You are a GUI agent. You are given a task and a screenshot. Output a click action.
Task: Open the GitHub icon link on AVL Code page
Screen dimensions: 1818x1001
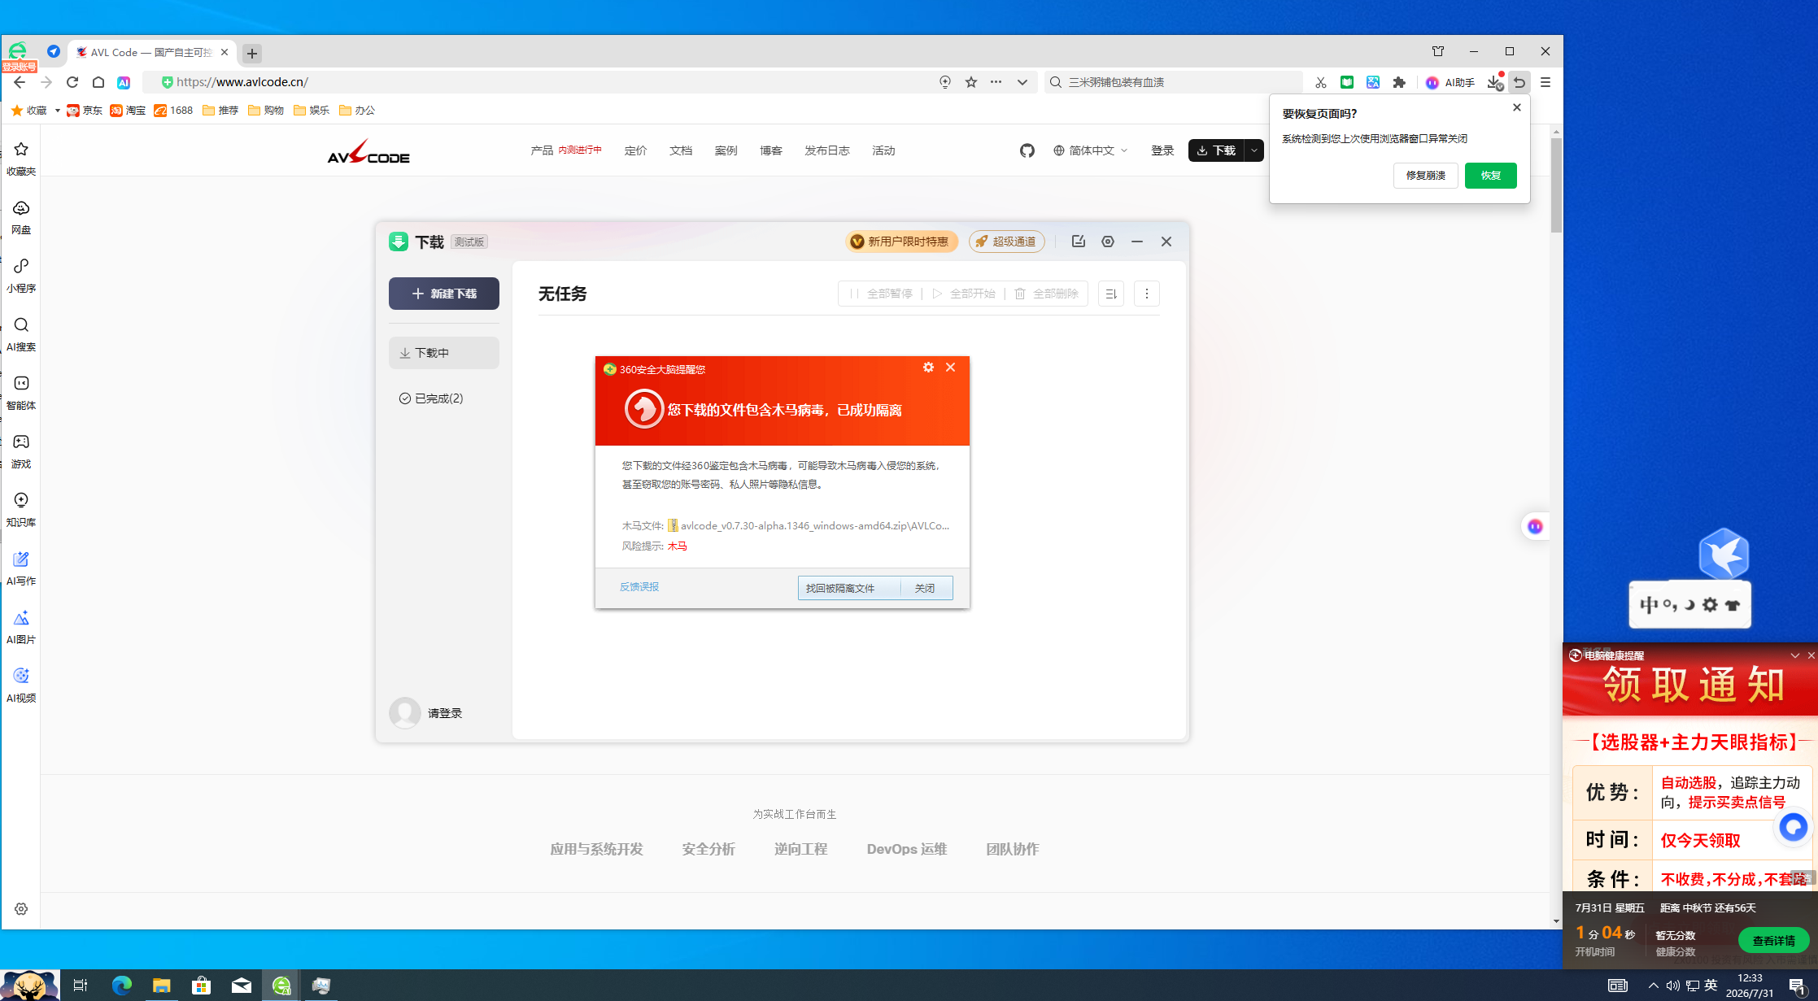click(x=1027, y=150)
